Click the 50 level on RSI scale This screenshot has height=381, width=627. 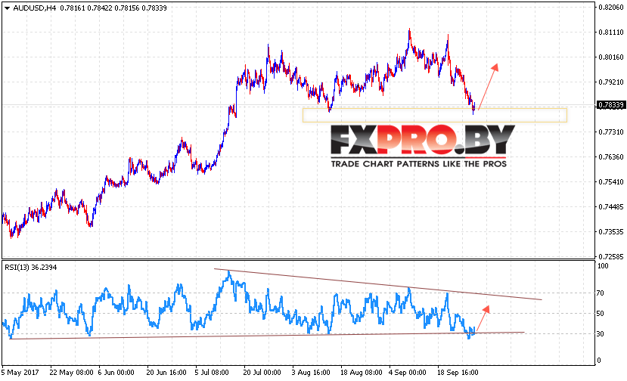pyautogui.click(x=601, y=314)
